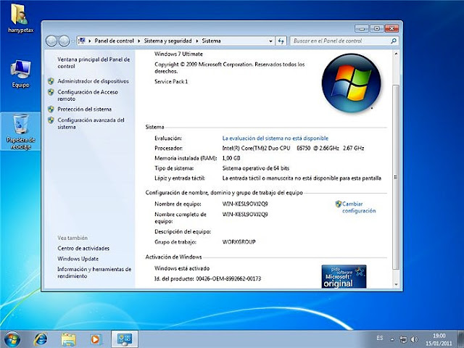
Task: Click the 1,00 GB memory value
Action: point(231,158)
